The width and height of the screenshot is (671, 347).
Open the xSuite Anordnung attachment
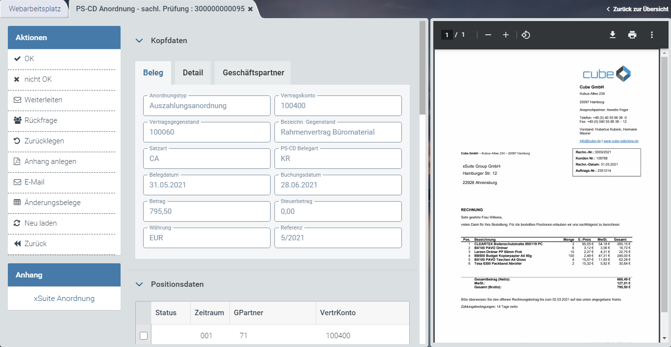64,299
